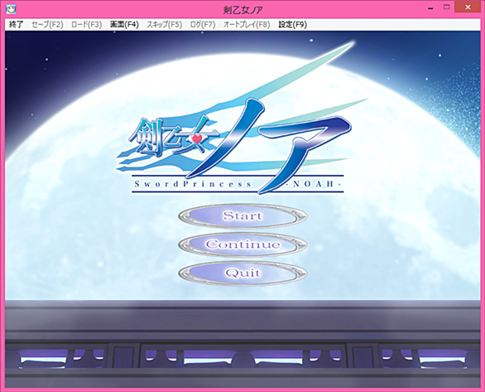Click the application icon in title bar
The image size is (485, 392).
pos(11,9)
